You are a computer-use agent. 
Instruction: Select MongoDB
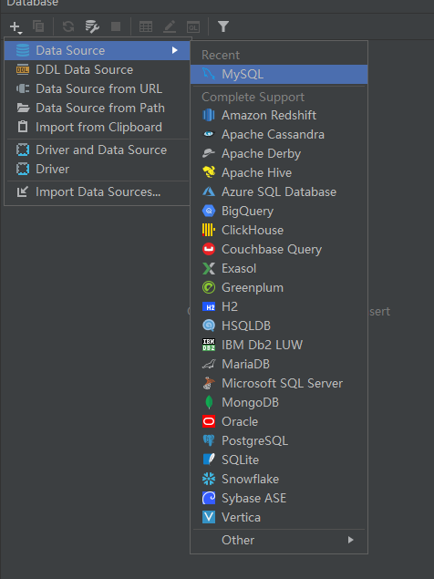pyautogui.click(x=279, y=402)
